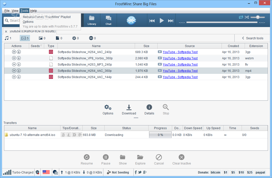Viewport: 272px width, 178px height.
Task: Donate via bitcoin
Action: tap(215, 172)
